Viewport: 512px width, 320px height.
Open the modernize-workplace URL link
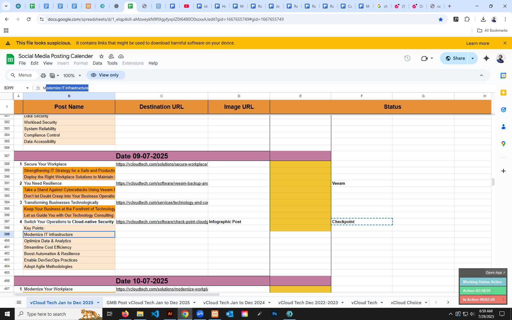coord(162,289)
